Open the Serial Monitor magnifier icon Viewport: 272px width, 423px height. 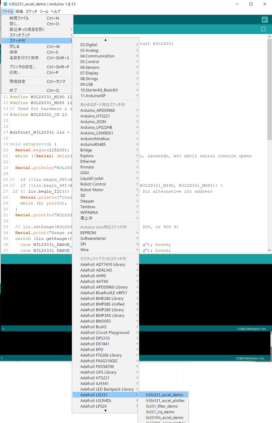pyautogui.click(x=264, y=20)
